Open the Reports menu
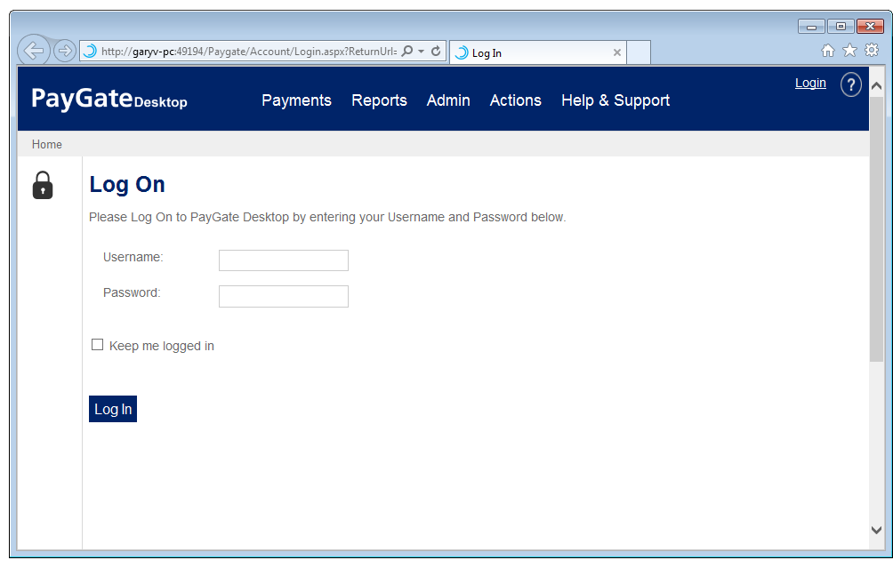The image size is (893, 568). point(379,100)
